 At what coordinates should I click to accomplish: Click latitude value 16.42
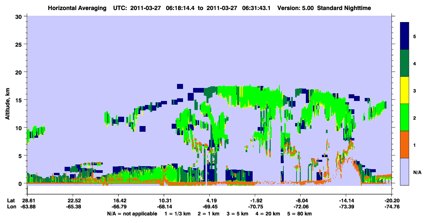point(120,201)
